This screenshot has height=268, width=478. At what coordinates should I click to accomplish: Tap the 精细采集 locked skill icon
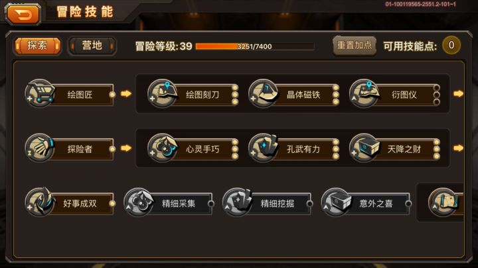pyautogui.click(x=138, y=202)
